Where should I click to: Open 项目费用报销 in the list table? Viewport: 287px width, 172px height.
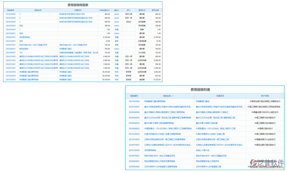point(150,150)
